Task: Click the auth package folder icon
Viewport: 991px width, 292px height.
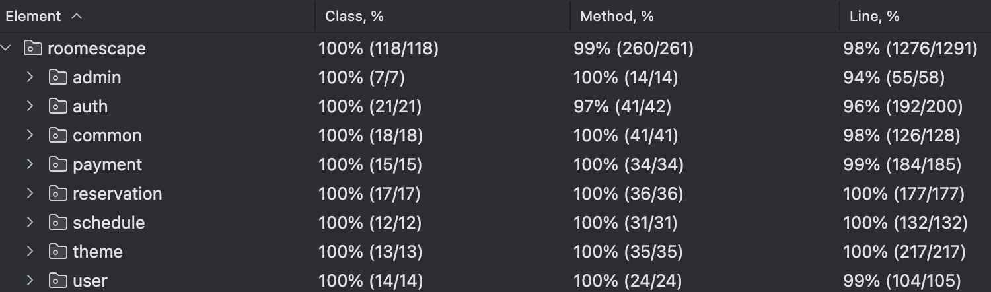Action: tap(58, 106)
